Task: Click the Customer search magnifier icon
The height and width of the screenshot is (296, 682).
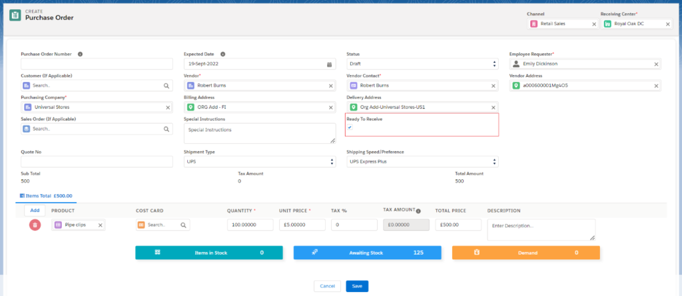Action: 167,86
